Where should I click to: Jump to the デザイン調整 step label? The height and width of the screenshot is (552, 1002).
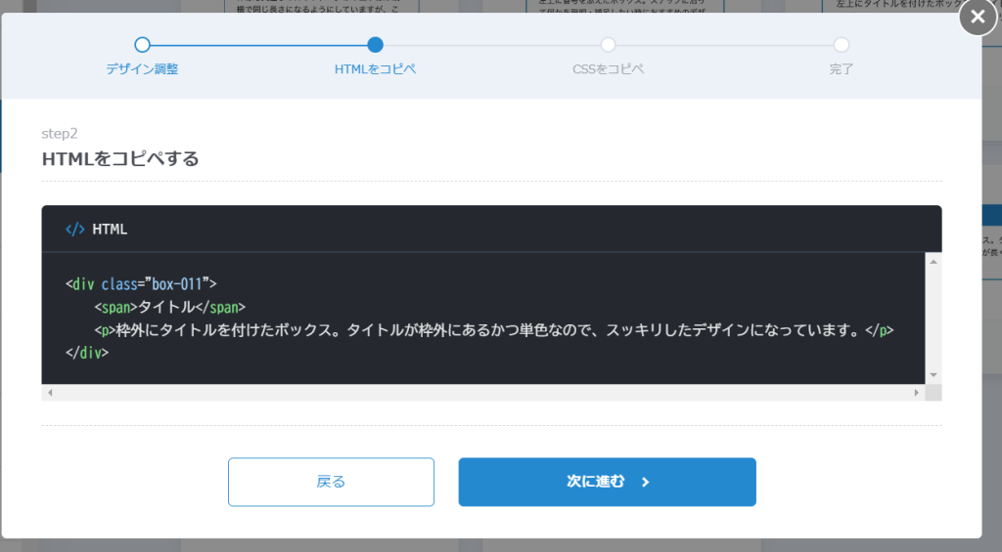point(142,69)
